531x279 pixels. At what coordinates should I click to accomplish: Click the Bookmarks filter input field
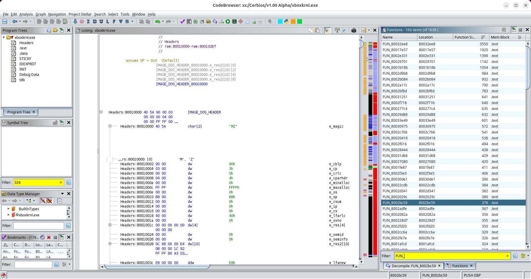point(33,264)
